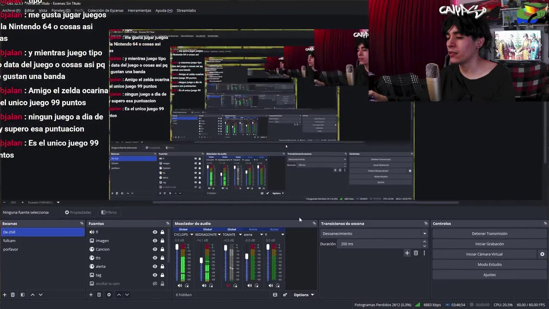Screen dimensions: 549x309
Task: Open Colección de Escenas menu
Action: click(106, 10)
